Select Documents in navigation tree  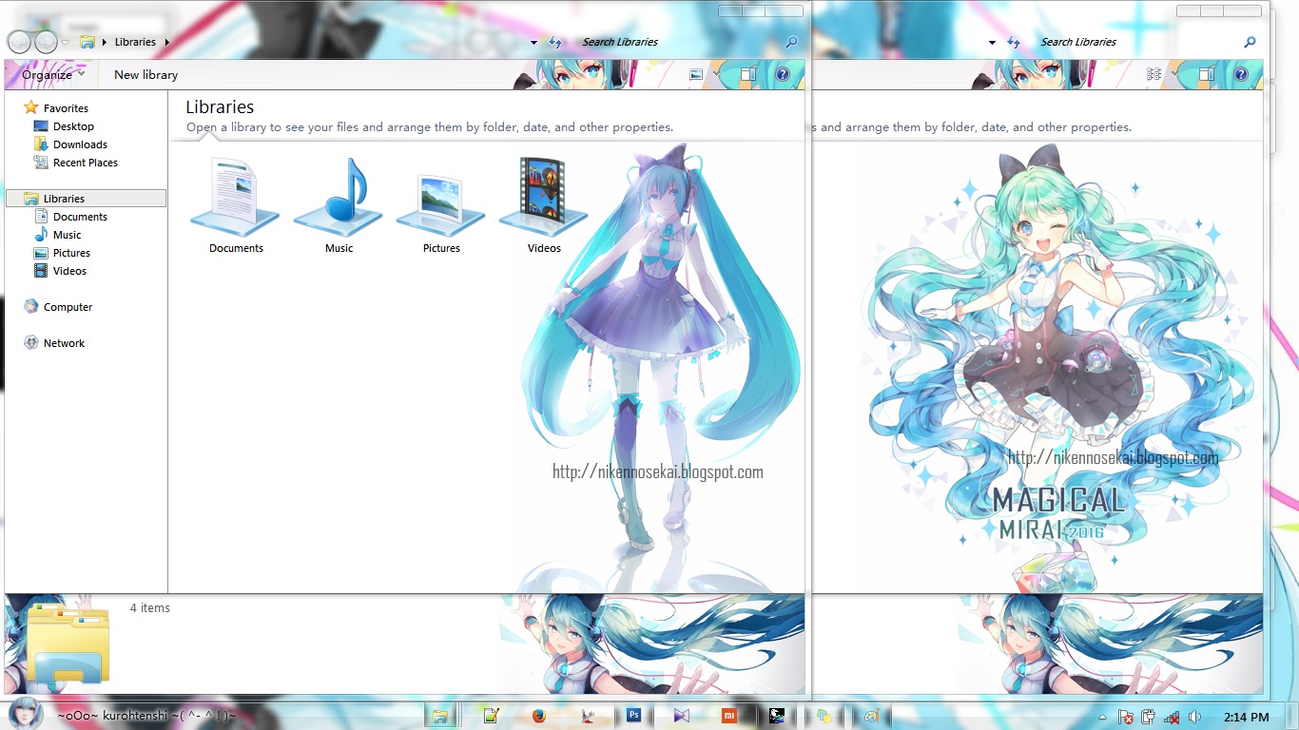click(80, 217)
